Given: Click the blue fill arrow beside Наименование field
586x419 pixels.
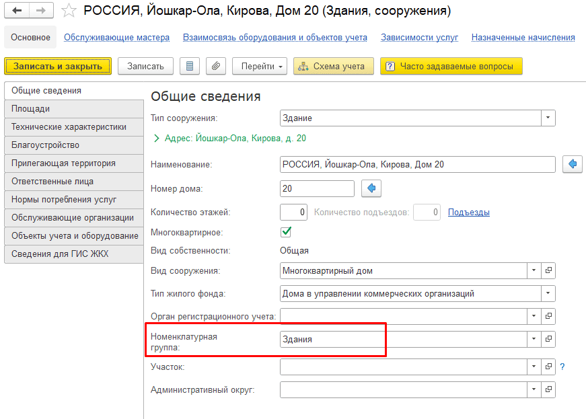Looking at the screenshot, I should [572, 164].
